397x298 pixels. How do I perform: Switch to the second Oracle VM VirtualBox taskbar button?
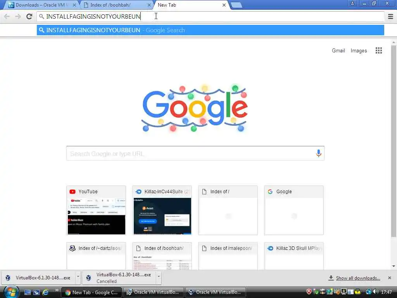pyautogui.click(x=215, y=292)
